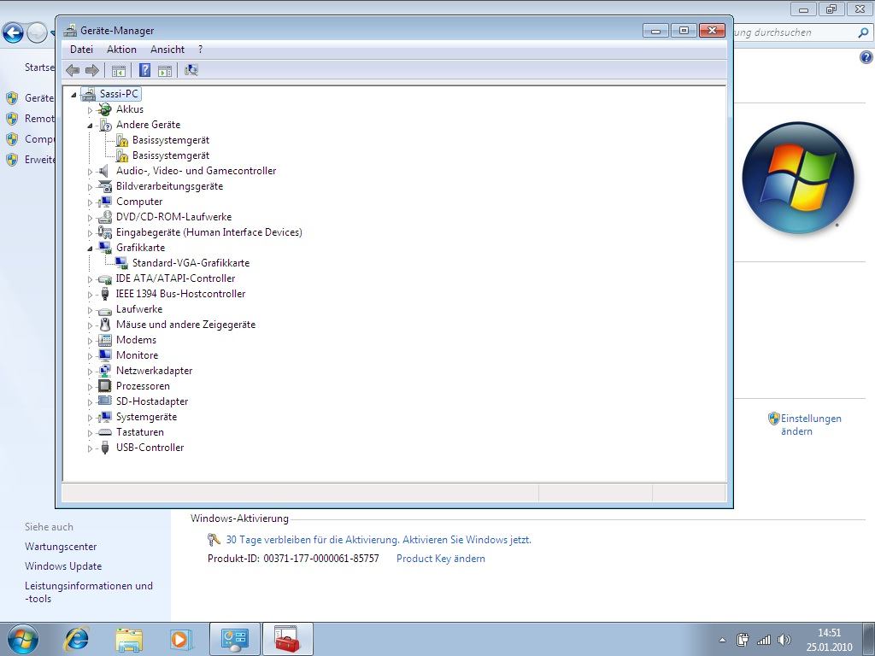
Task: Select the Audio-, Video- und Gamecontroller speaker icon
Action: (x=104, y=171)
